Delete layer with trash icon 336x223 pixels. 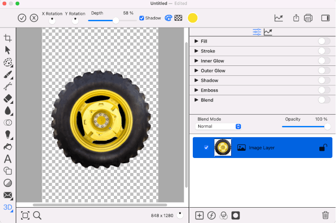point(325,215)
